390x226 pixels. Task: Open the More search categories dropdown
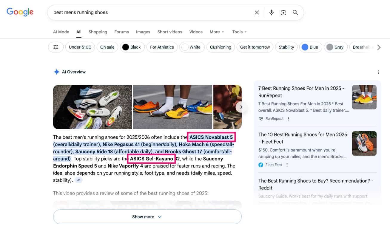click(x=217, y=32)
